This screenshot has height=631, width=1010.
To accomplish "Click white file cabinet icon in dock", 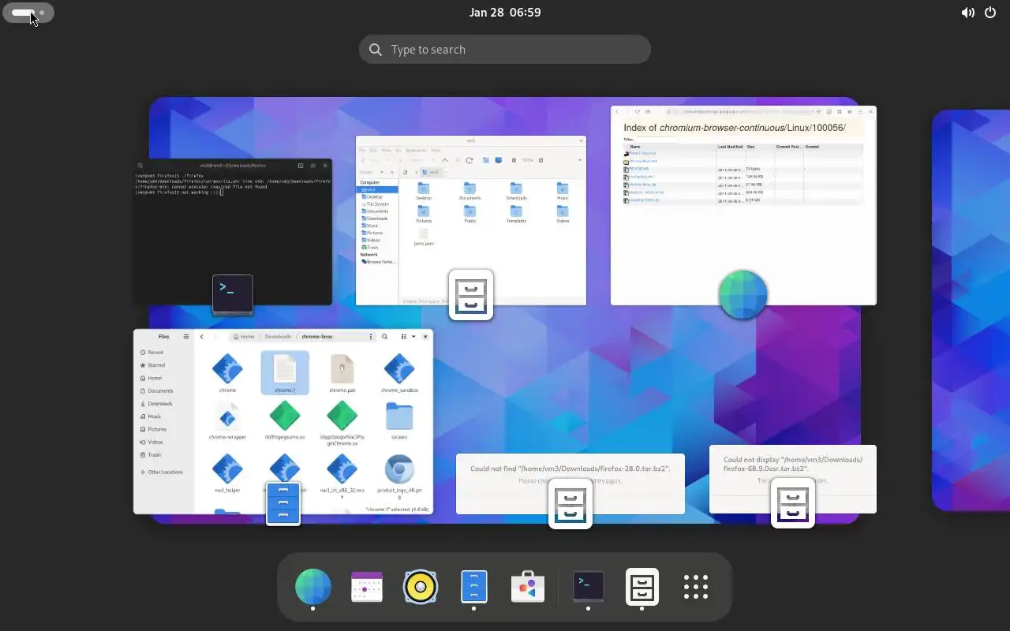I will click(x=642, y=587).
